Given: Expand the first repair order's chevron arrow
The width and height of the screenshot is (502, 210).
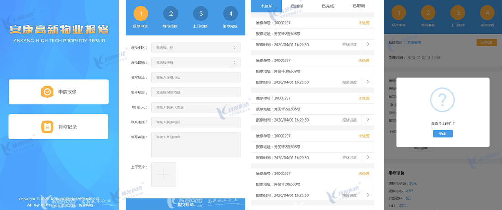Looking at the screenshot, I should coord(368,44).
